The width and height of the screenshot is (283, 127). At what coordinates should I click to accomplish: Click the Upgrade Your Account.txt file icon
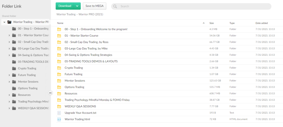click(59, 113)
